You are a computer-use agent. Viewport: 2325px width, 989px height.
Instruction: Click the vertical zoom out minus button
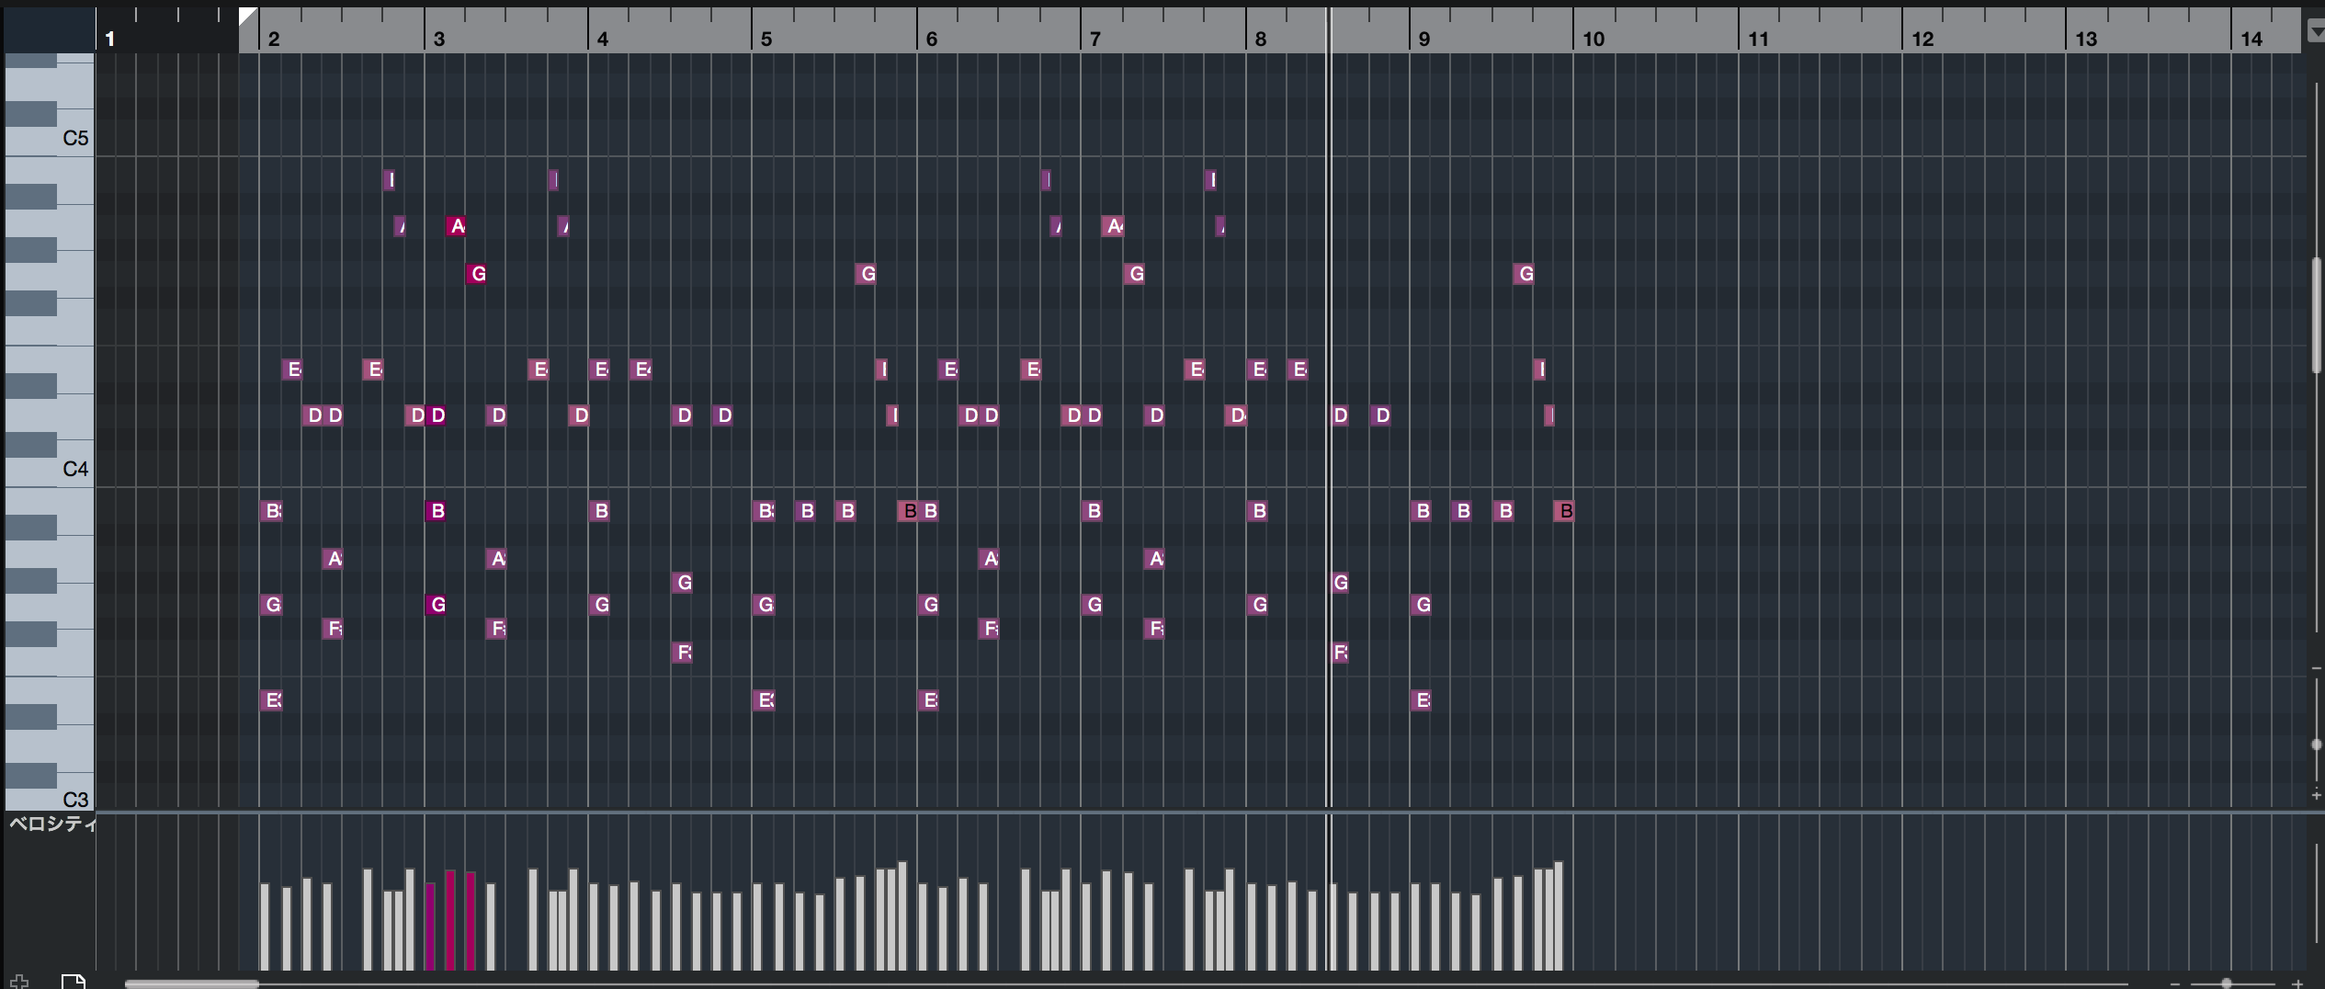(2317, 668)
